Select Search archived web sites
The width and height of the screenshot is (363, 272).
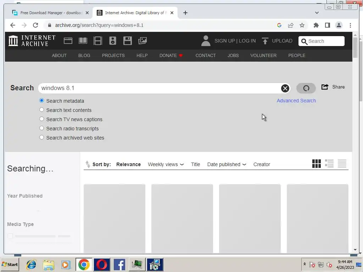click(42, 137)
